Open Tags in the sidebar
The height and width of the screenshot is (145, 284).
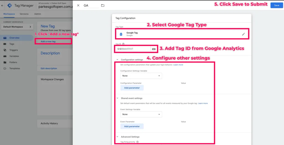12,44
